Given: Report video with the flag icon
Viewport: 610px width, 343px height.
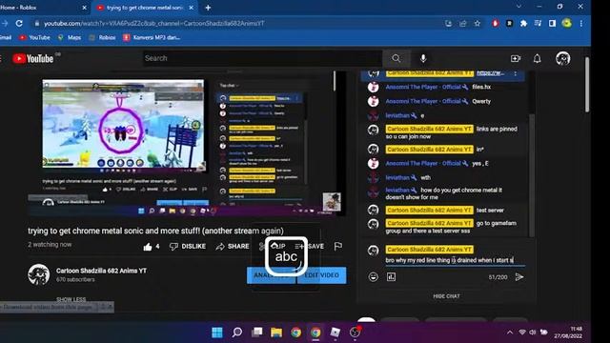Looking at the screenshot, I should click(x=338, y=246).
